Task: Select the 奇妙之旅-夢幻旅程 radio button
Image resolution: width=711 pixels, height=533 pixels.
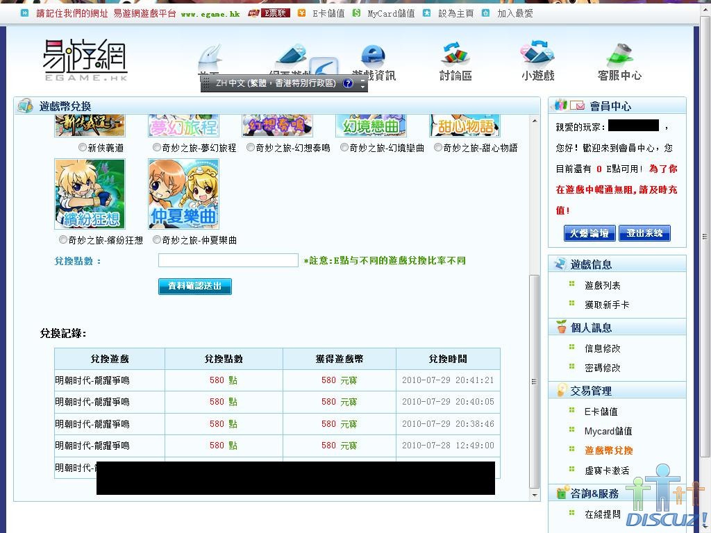Action: (156, 147)
